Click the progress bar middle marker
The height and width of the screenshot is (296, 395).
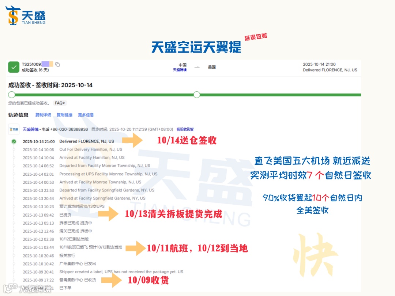coord(197,95)
